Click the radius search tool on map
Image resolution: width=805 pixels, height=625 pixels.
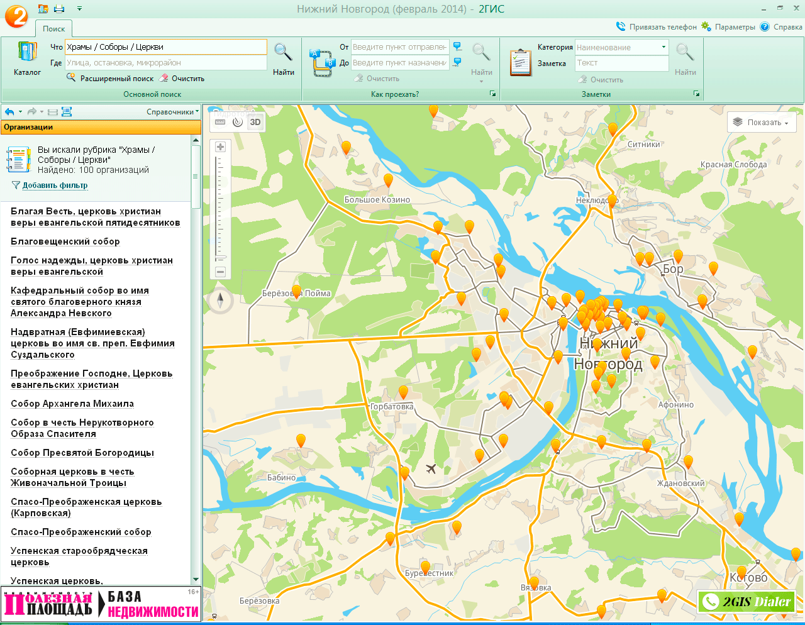coord(238,122)
